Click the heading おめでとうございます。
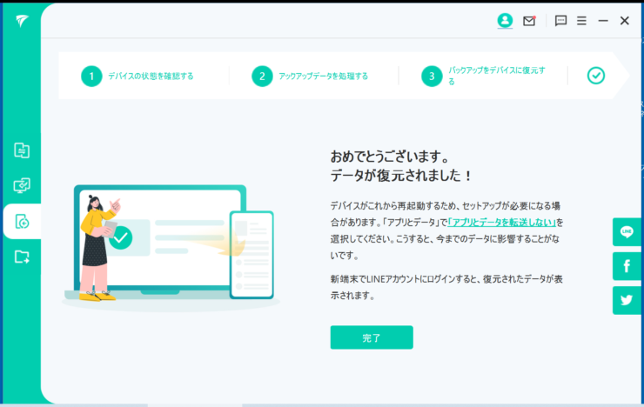Image resolution: width=644 pixels, height=407 pixels. (391, 157)
